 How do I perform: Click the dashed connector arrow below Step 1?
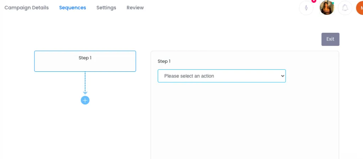85,82
